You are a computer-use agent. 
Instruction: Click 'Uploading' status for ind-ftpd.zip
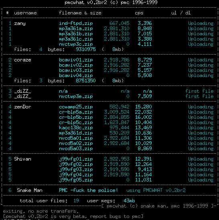[201, 23]
